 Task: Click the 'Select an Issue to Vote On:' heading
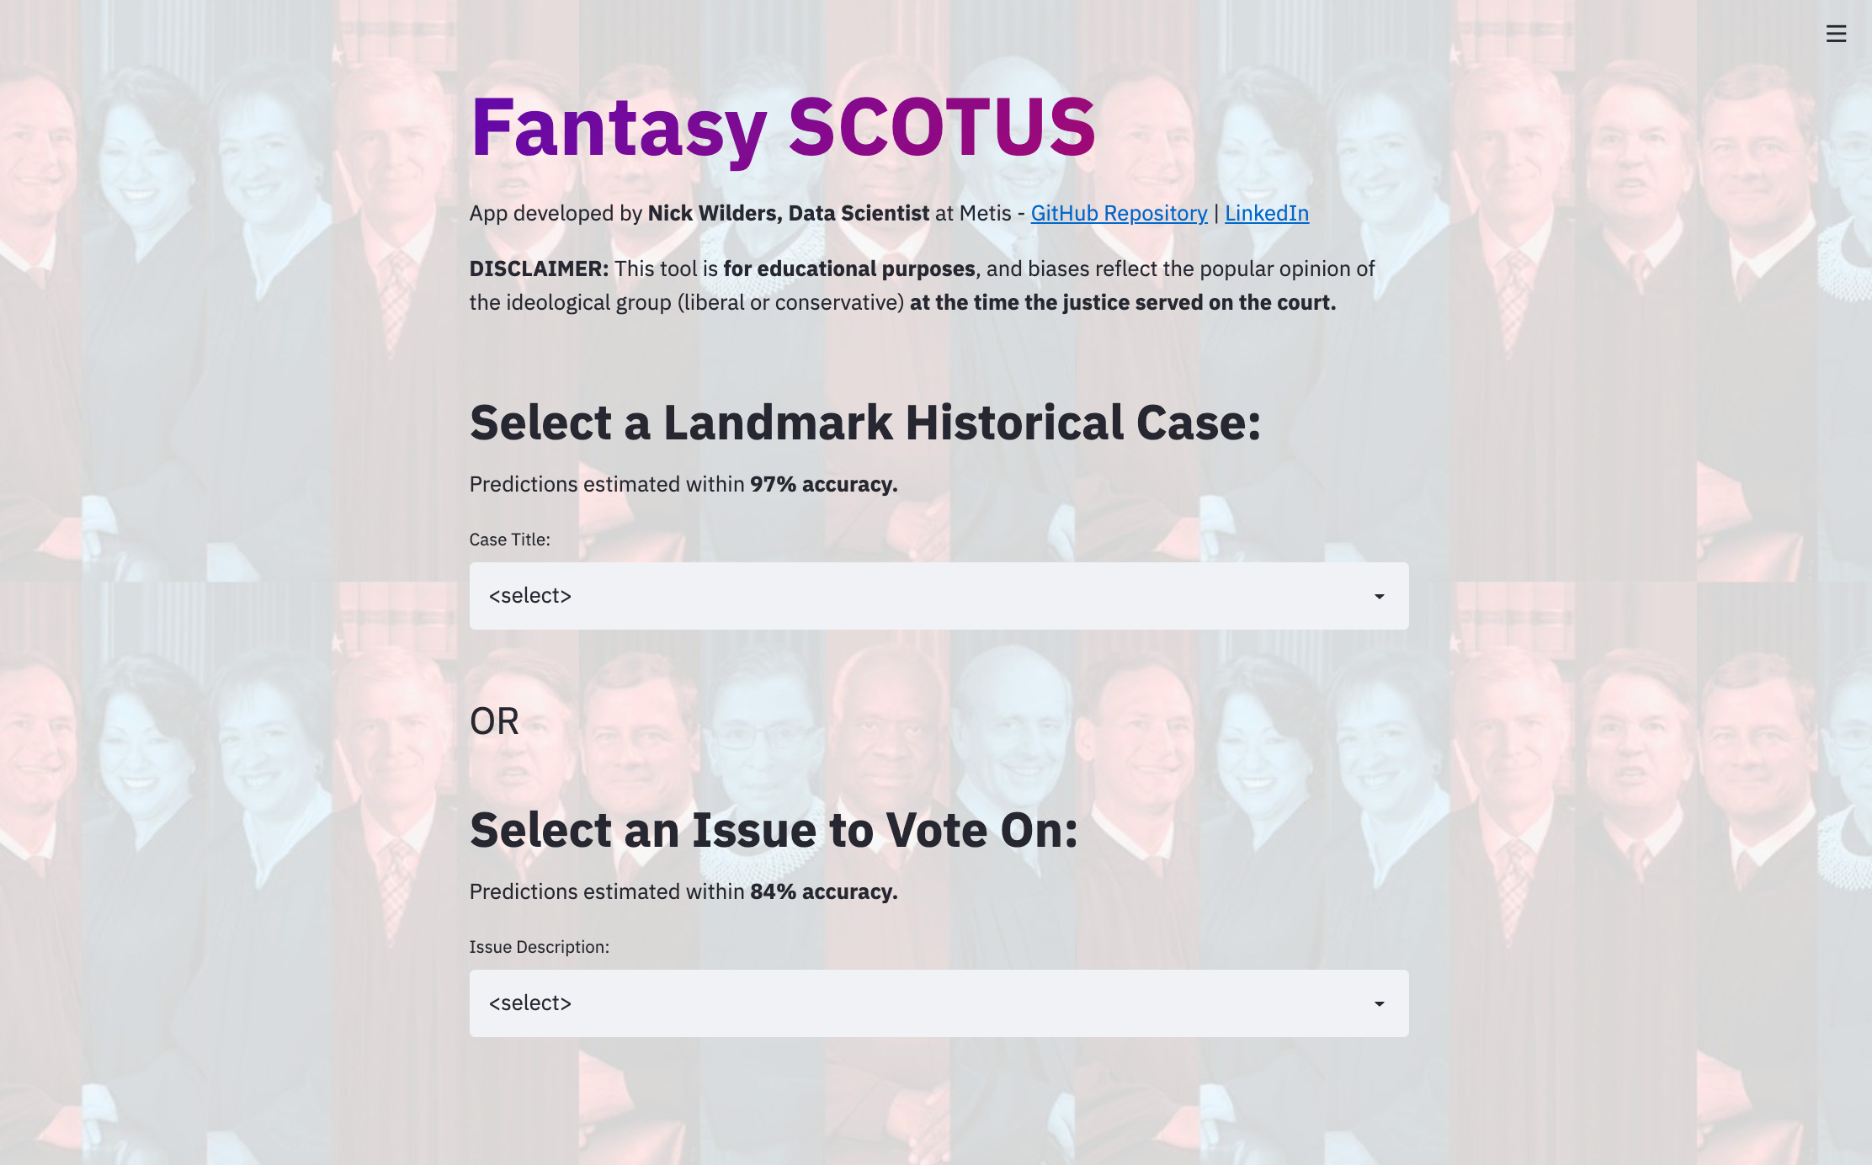[773, 830]
